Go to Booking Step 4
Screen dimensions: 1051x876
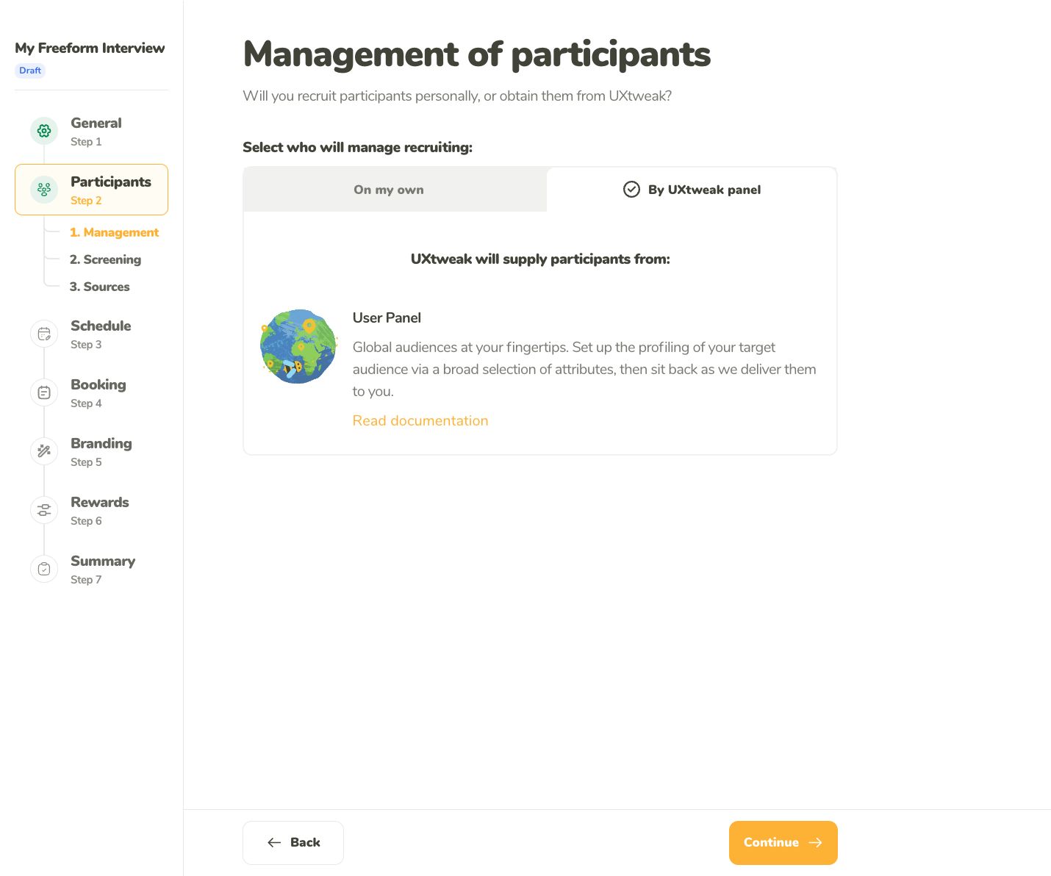[91, 392]
